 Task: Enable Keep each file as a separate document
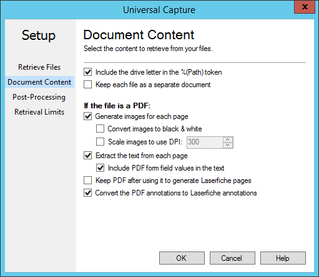tap(88, 85)
